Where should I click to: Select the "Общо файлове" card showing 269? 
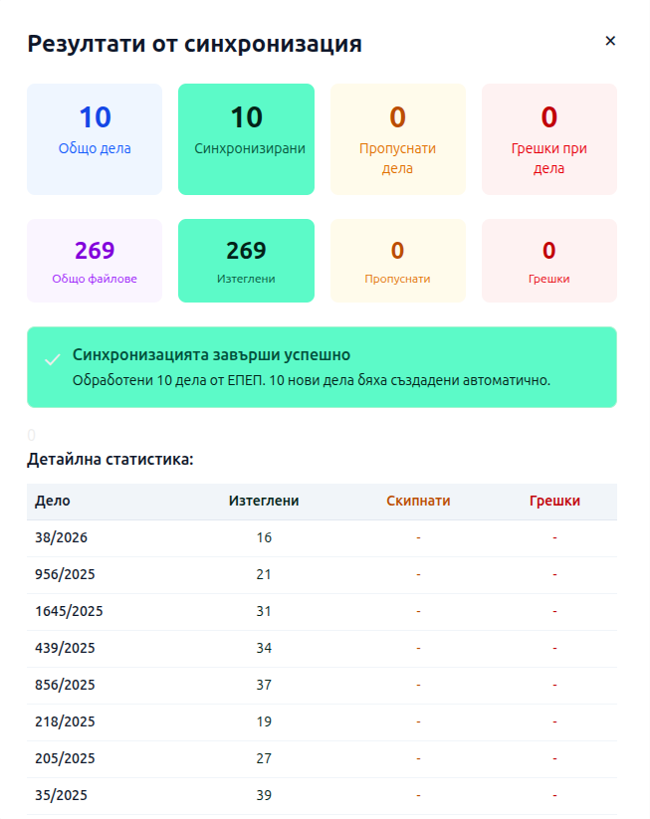tap(95, 260)
